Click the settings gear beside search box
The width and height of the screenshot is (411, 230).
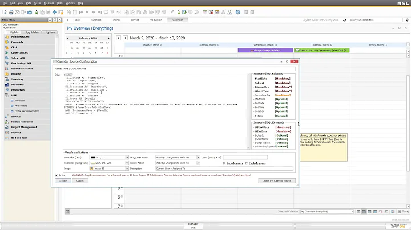point(407,20)
